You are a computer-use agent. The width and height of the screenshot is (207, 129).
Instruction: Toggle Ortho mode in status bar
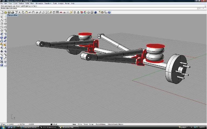(80, 124)
